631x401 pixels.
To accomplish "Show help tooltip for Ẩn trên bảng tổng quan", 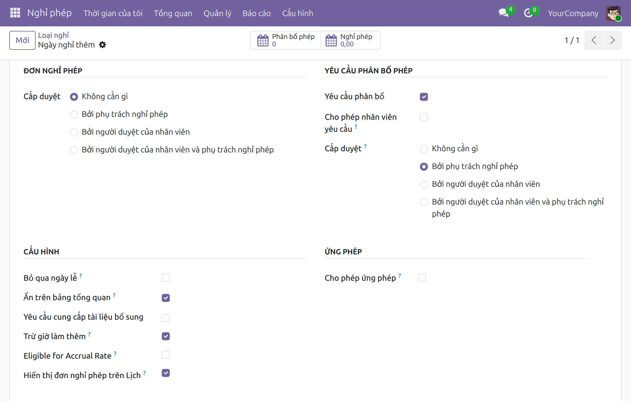I will click(x=114, y=295).
